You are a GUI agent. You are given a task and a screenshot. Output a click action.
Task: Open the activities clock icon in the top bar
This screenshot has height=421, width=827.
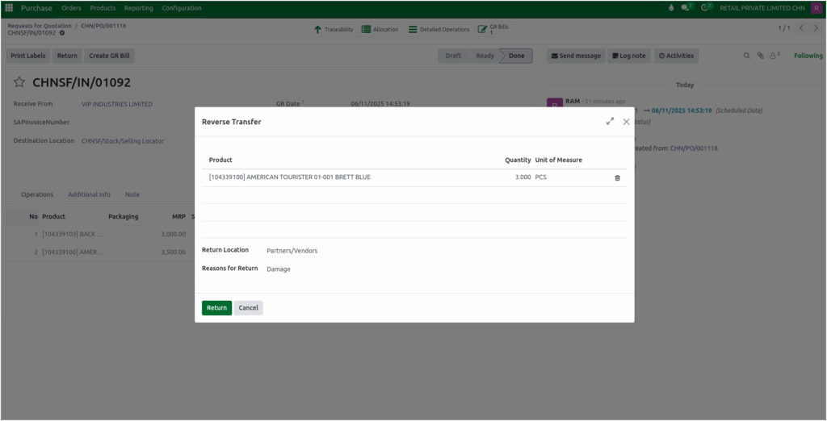[706, 8]
